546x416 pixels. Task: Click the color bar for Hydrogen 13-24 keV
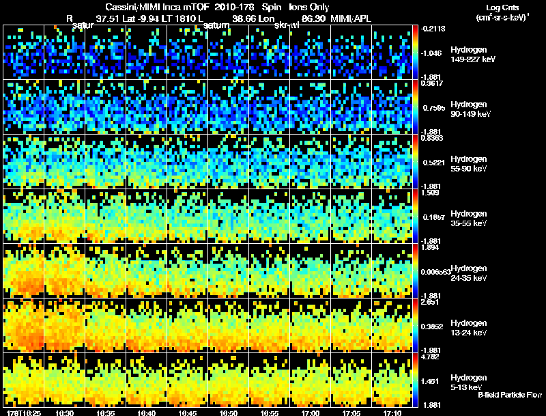click(415, 326)
